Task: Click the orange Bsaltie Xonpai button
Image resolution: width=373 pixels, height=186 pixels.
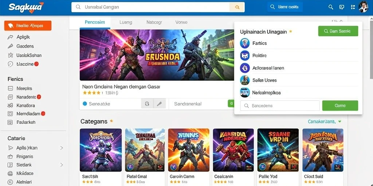Action: click(28, 26)
